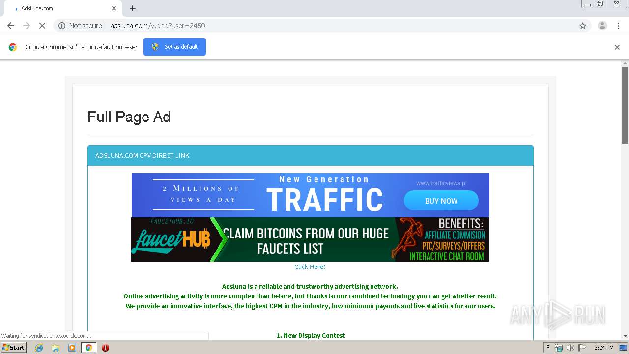
Task: Bookmark this page with the star icon
Action: tap(583, 26)
